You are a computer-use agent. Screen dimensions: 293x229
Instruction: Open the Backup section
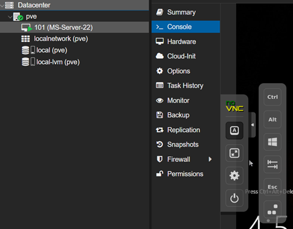(185, 115)
